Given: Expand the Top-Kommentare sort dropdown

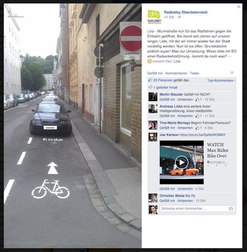Looking at the screenshot, I should tap(221, 80).
